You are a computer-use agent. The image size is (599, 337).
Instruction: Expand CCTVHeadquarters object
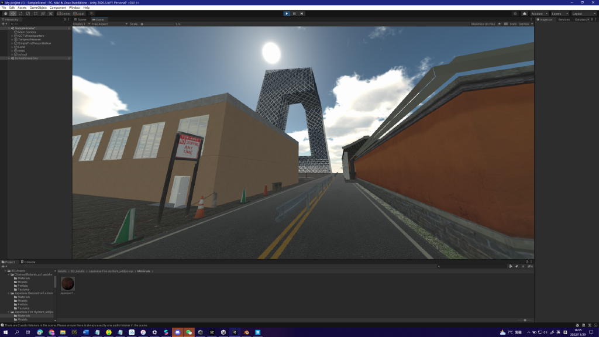12,36
